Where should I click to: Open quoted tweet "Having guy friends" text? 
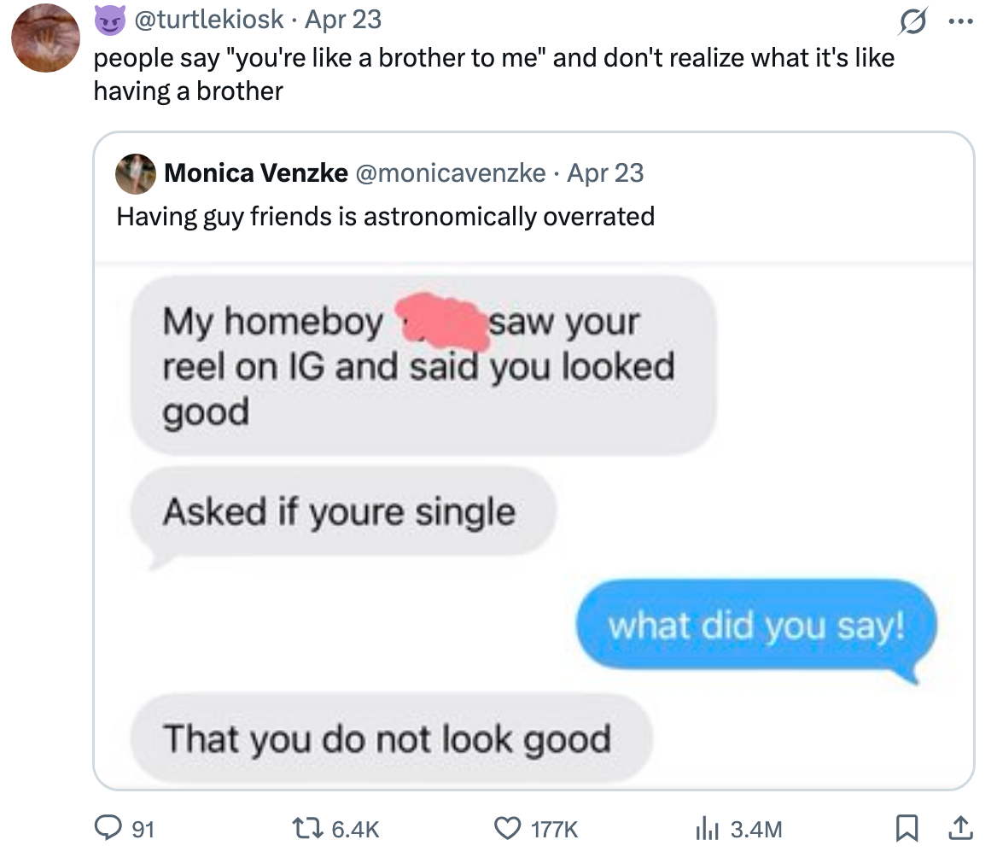pos(385,216)
